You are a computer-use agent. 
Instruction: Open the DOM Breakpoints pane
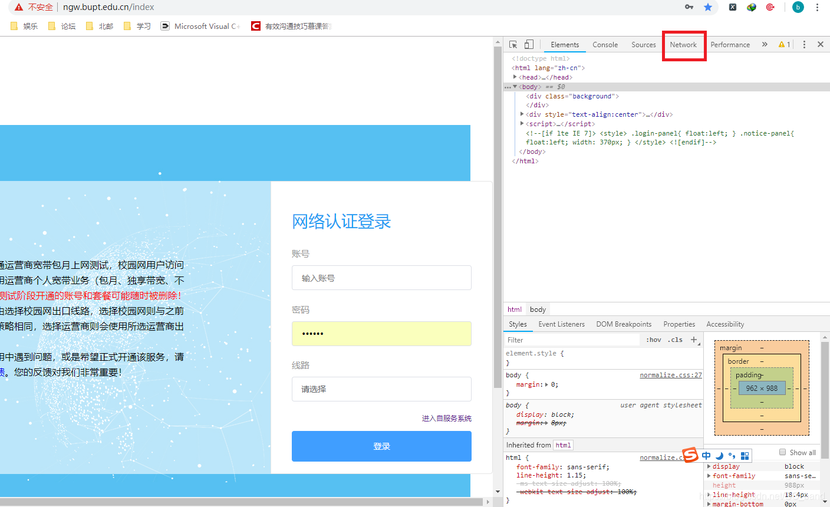pos(624,324)
